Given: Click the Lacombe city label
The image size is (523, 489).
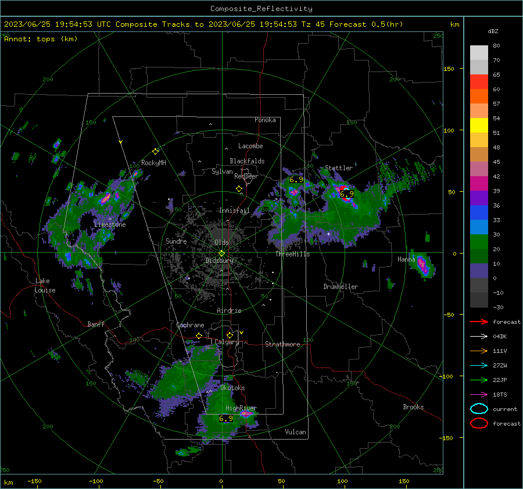Looking at the screenshot, I should point(250,146).
